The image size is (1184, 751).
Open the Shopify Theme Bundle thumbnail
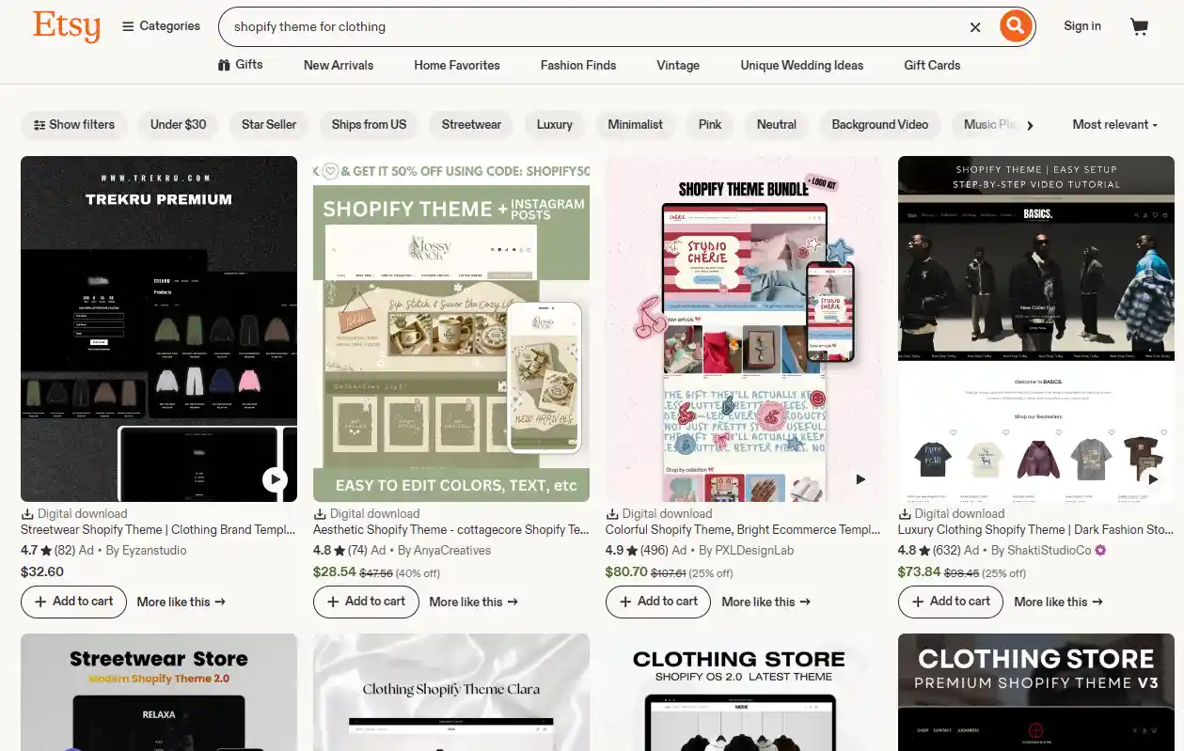(x=744, y=329)
